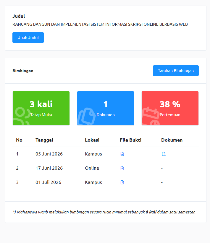Open File Bukti icon for 17 Juni 2026
210x243 pixels.
click(122, 168)
